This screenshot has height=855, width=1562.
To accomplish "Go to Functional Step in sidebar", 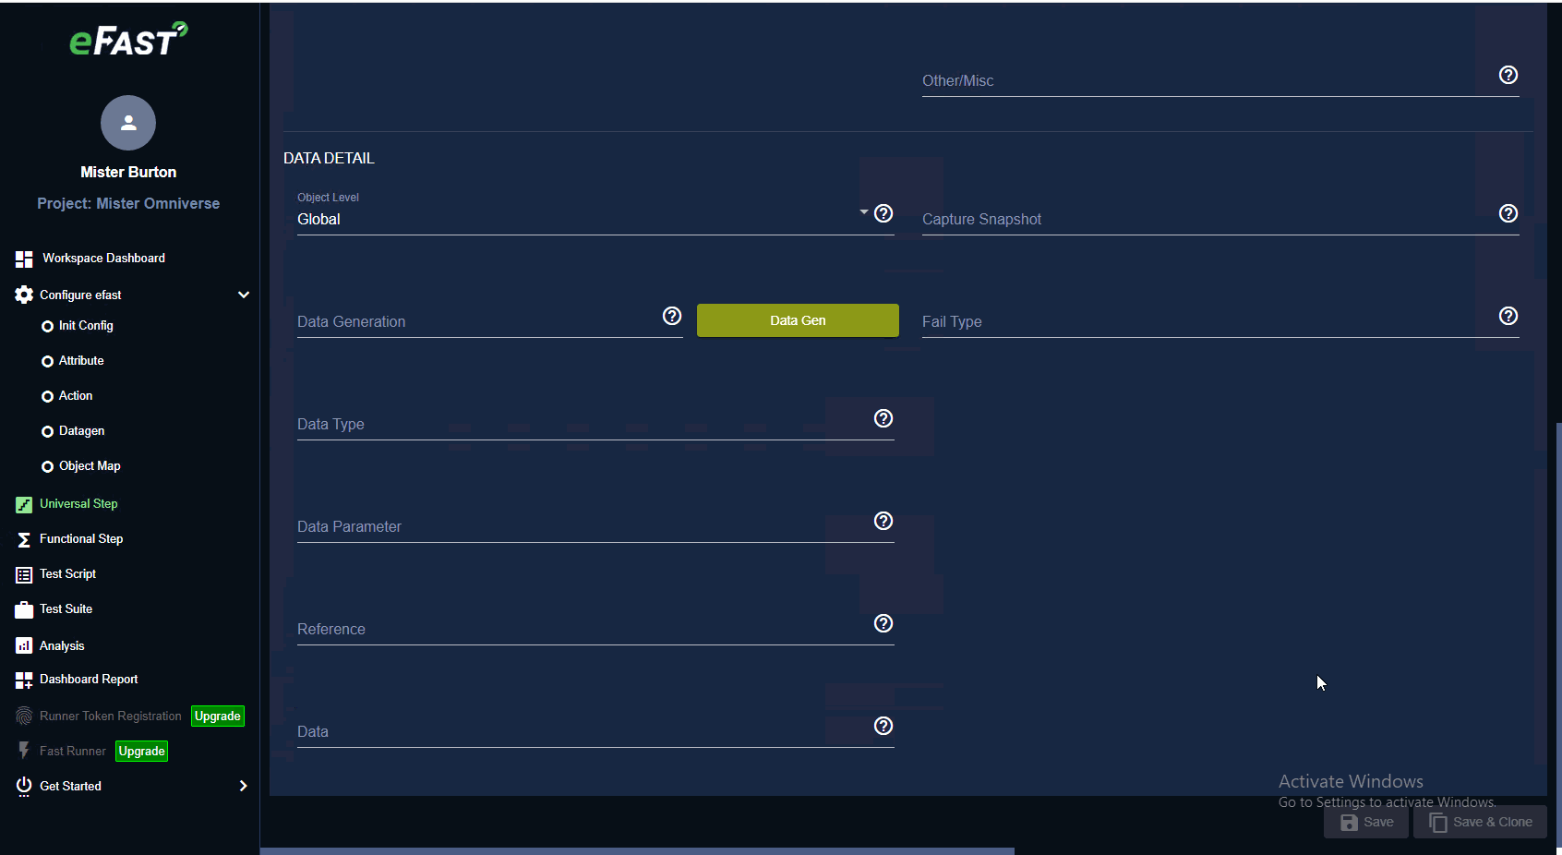I will point(80,539).
